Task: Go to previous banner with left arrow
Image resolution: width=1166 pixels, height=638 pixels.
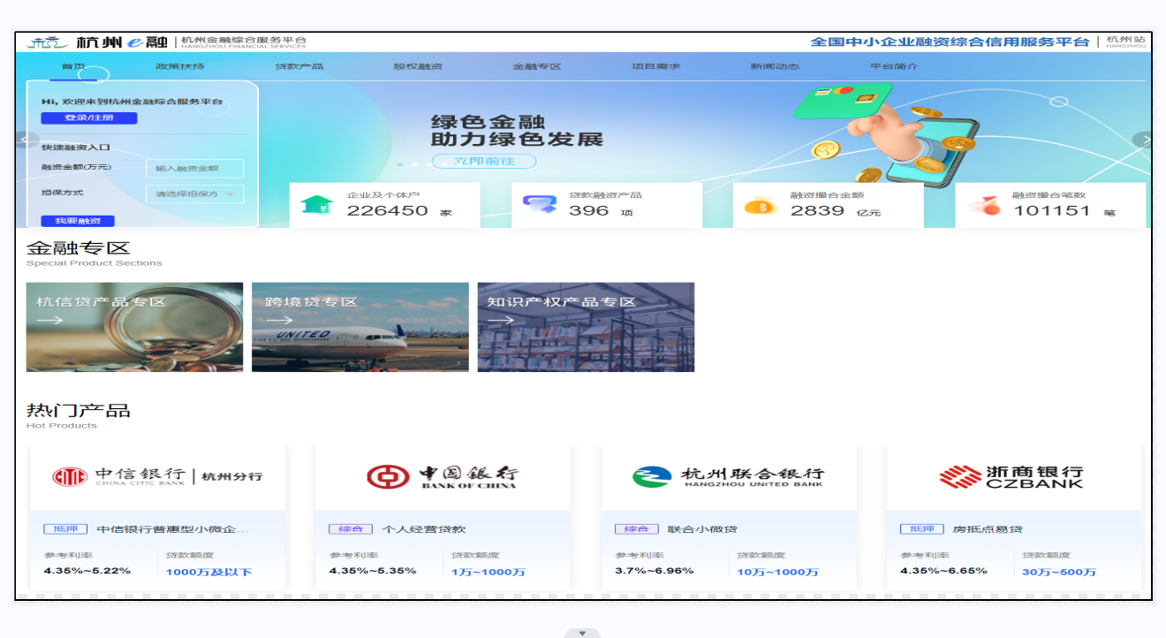Action: (26, 140)
